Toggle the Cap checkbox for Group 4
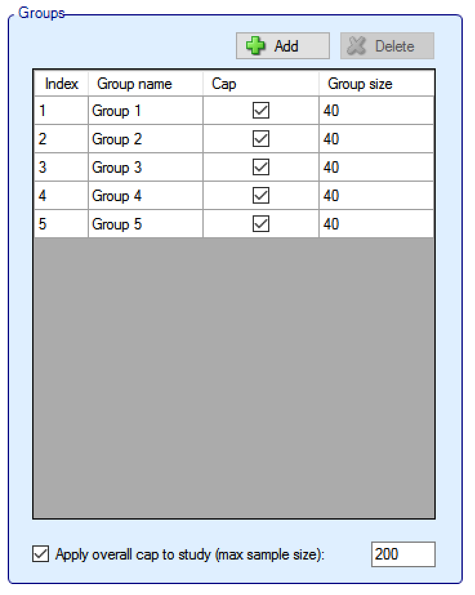475x595 pixels. (261, 196)
